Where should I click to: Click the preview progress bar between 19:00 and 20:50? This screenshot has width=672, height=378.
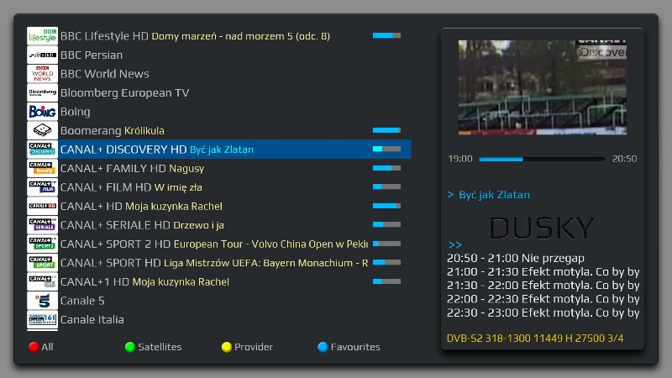pyautogui.click(x=541, y=158)
